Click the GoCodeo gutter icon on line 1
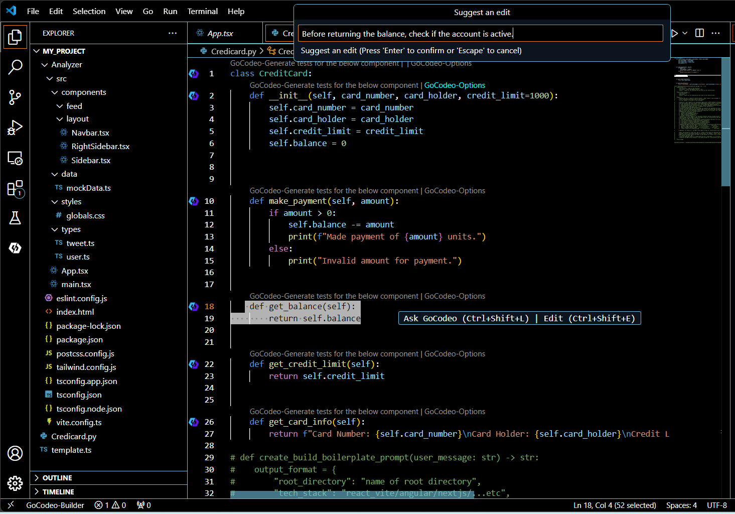The height and width of the screenshot is (514, 735). point(194,74)
